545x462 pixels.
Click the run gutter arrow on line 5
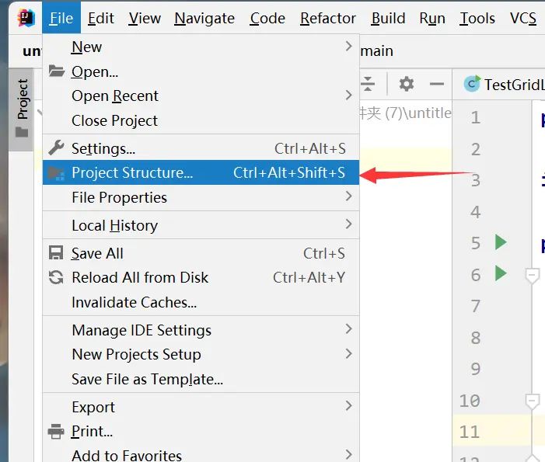pyautogui.click(x=501, y=243)
